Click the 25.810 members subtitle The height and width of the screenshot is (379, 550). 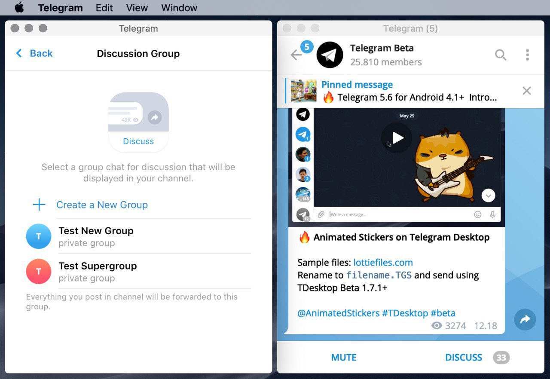386,62
